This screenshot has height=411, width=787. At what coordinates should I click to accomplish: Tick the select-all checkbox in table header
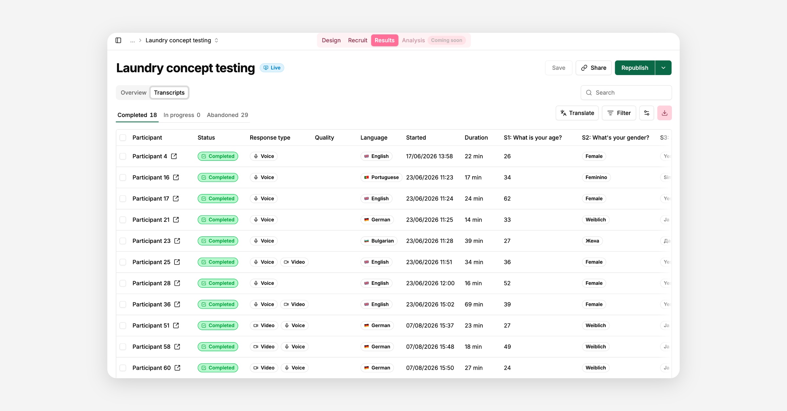123,138
